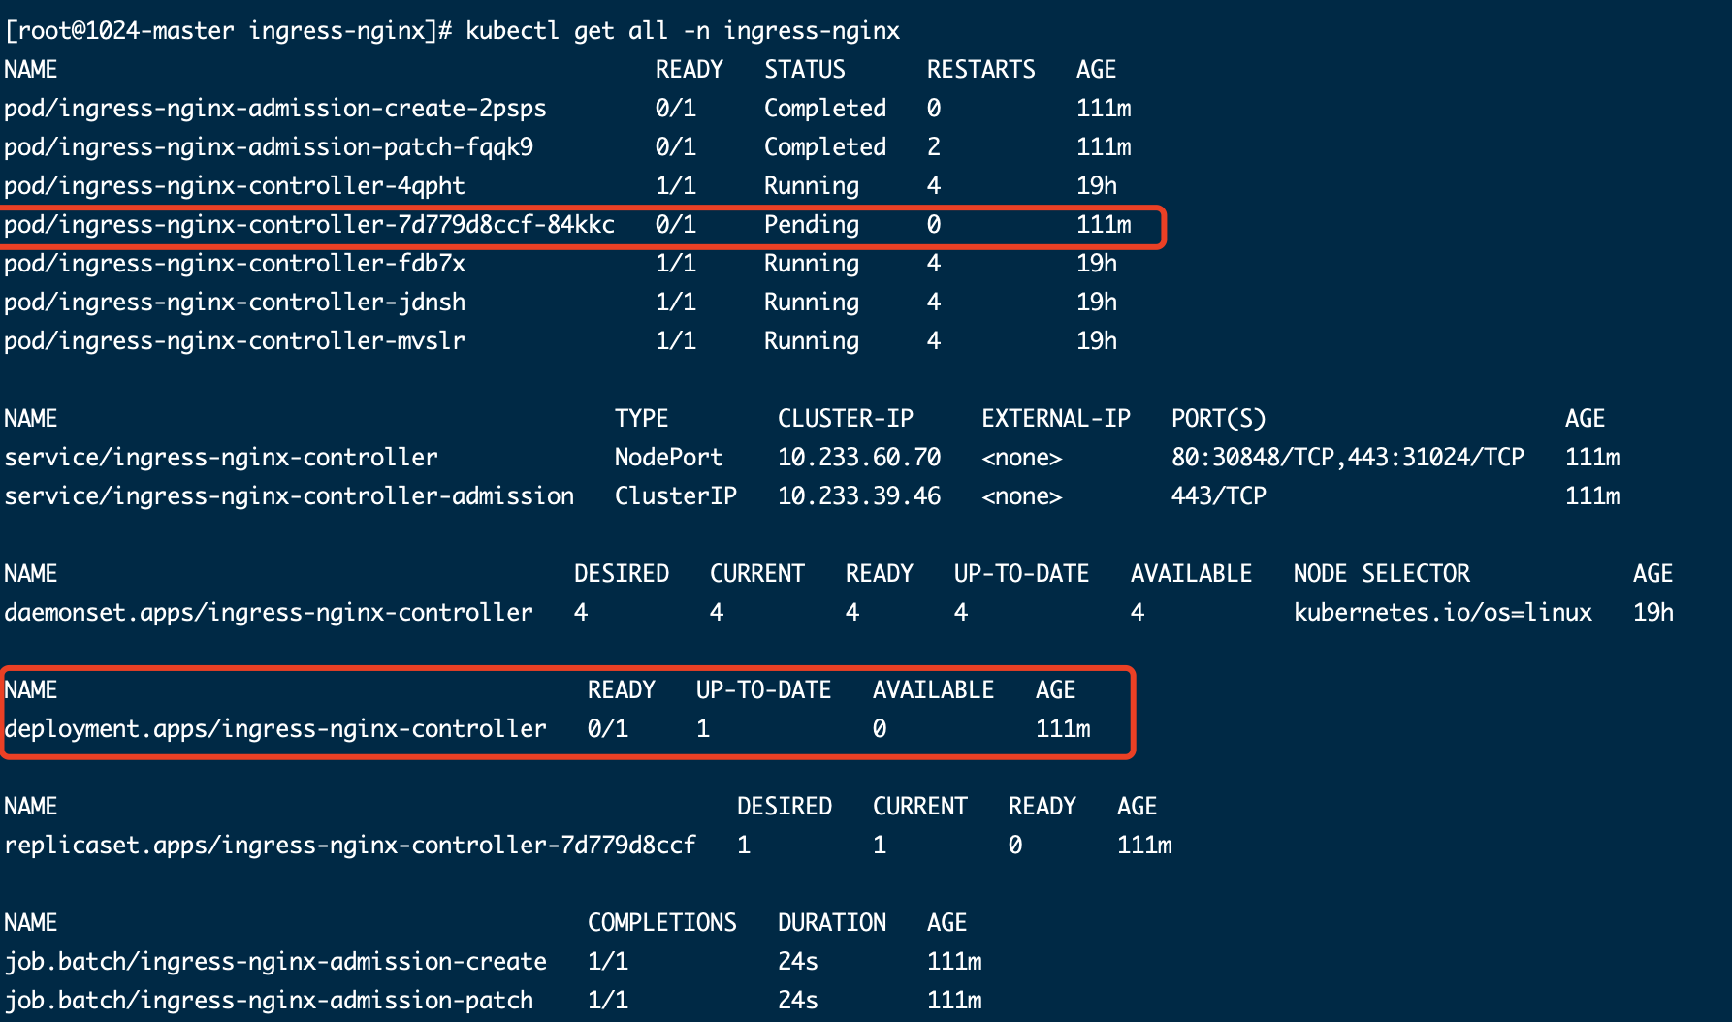Click the Pending status value
The height and width of the screenshot is (1022, 1732).
point(812,225)
